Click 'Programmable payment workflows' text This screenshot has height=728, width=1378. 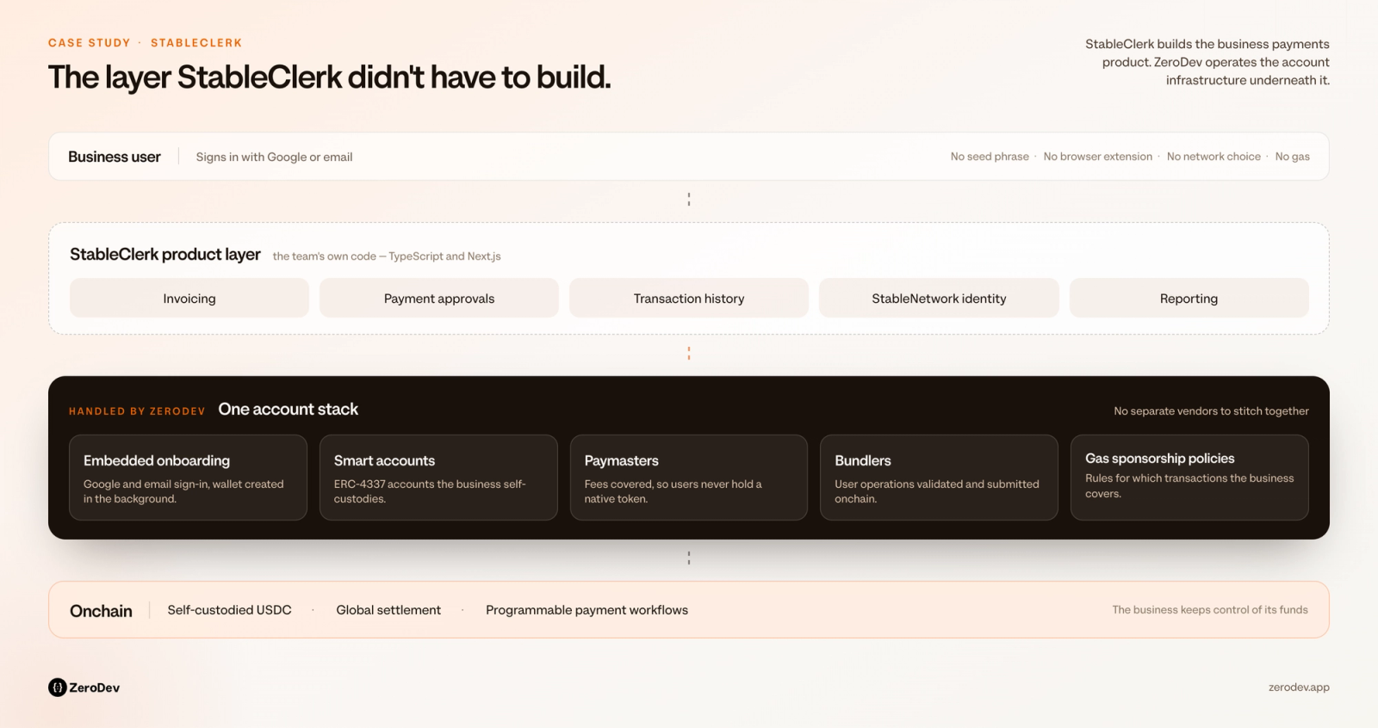(587, 610)
